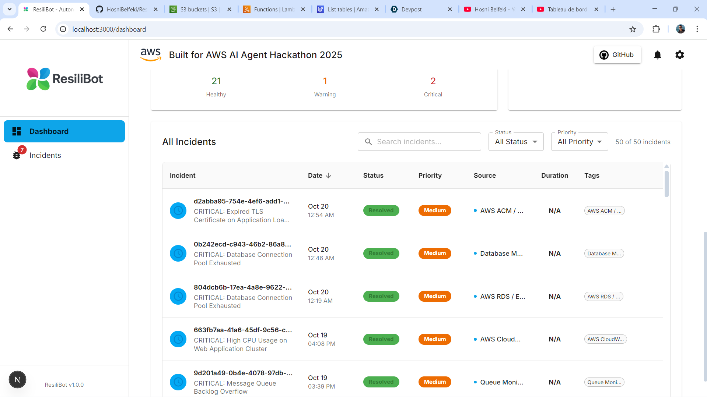Open Chrome profile avatar

pos(680,29)
